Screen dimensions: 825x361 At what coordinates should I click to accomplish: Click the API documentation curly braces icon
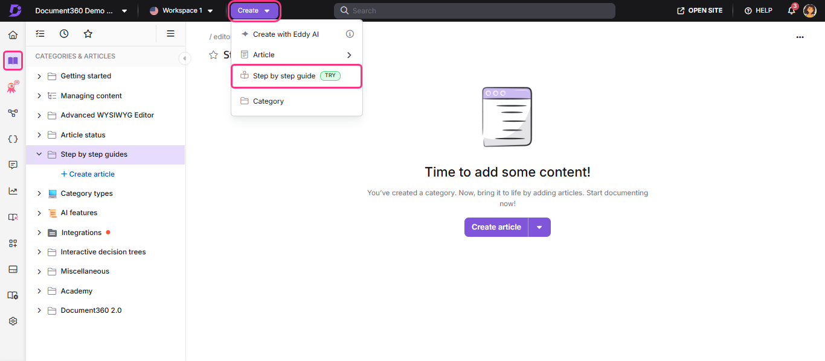click(x=13, y=139)
